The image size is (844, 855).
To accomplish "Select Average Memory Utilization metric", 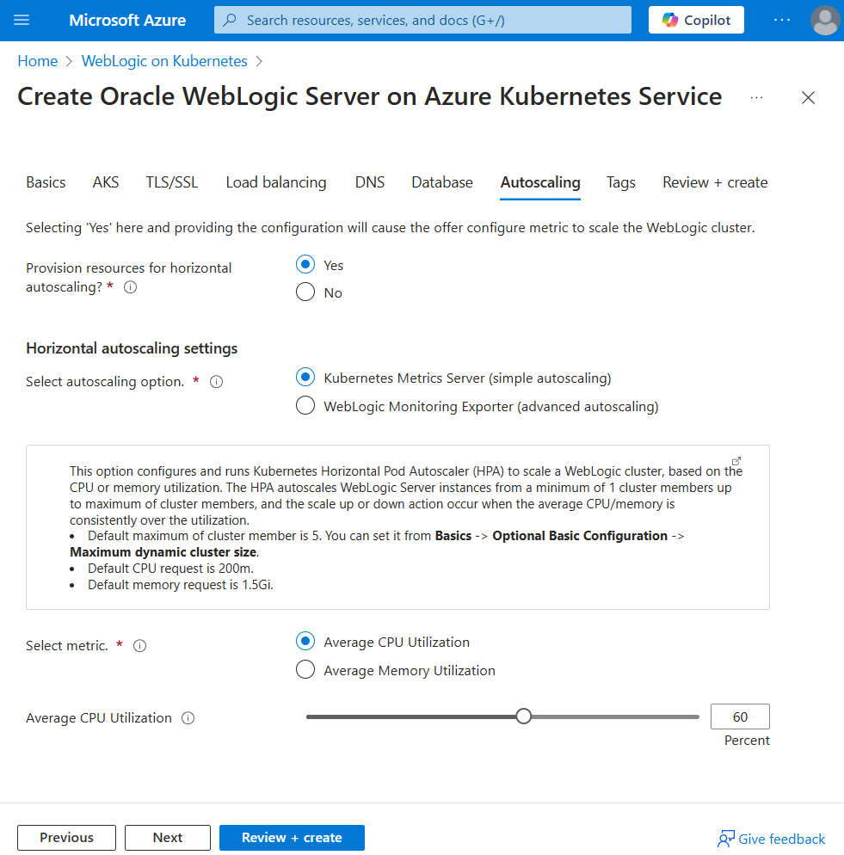I will point(305,669).
